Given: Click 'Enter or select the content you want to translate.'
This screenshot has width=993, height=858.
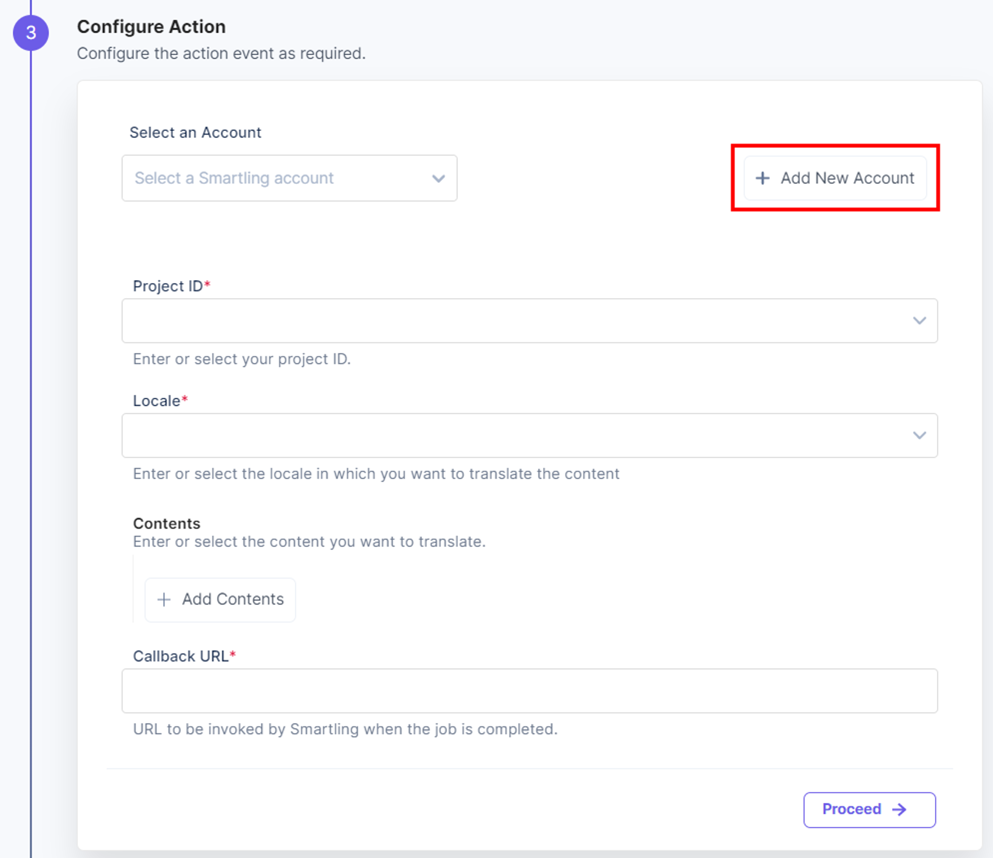Looking at the screenshot, I should coord(309,541).
